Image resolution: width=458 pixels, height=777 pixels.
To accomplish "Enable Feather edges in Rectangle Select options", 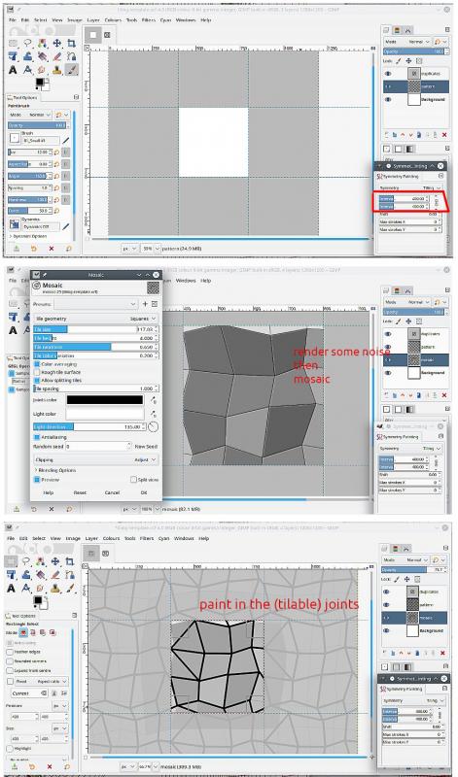I will 23,652.
